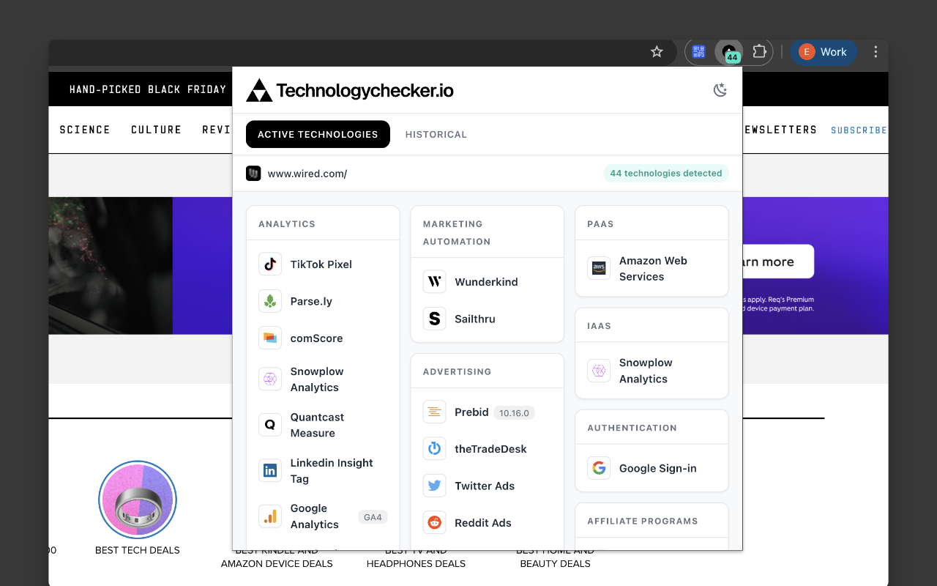937x586 pixels.
Task: Open Culture menu on Wired page
Action: pyautogui.click(x=156, y=130)
